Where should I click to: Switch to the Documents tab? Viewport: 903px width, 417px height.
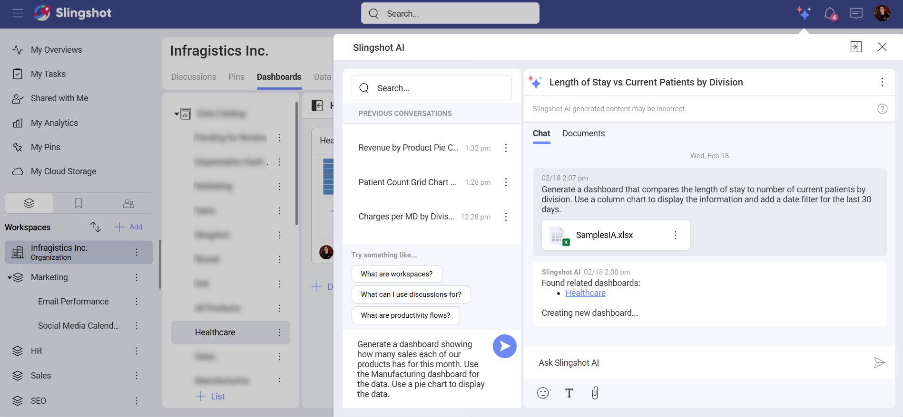pos(584,133)
